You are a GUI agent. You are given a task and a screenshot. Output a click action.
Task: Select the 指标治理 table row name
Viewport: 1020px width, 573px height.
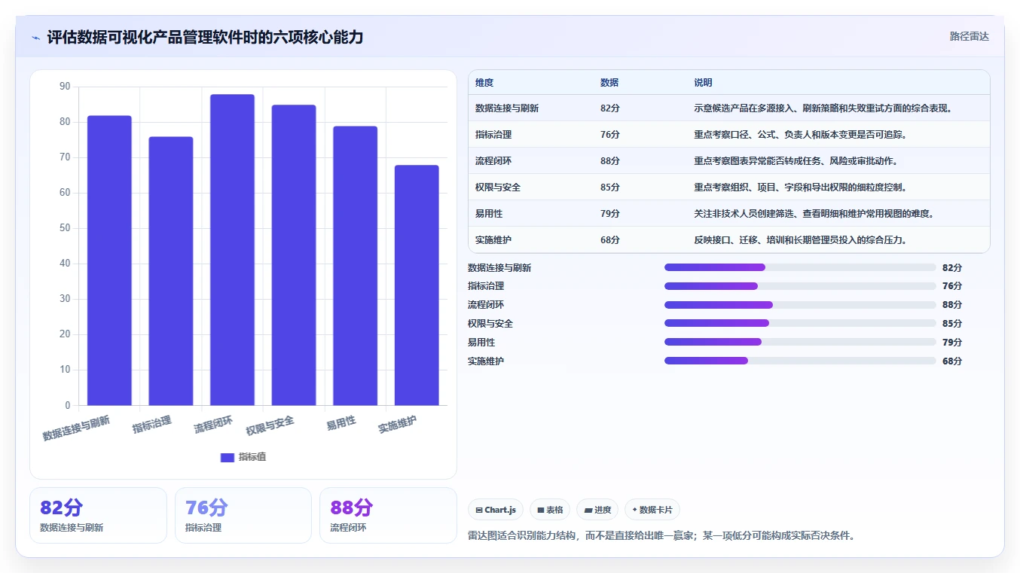click(x=493, y=135)
